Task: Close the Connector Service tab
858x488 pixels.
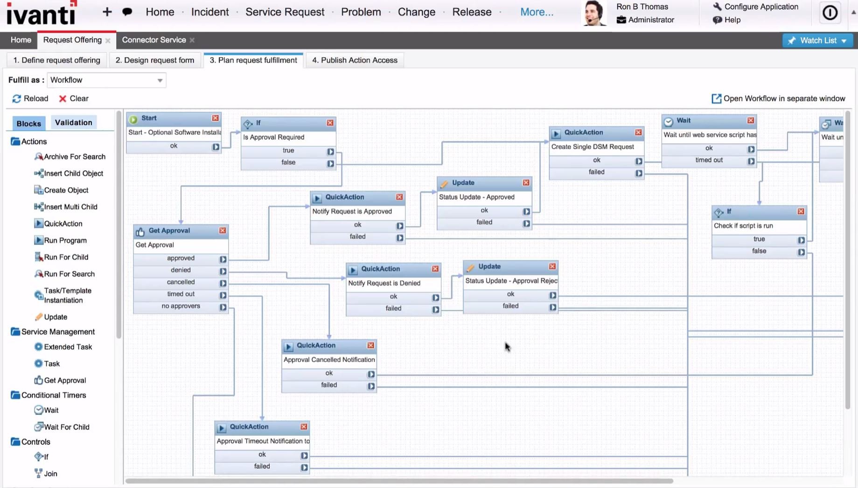Action: [192, 41]
